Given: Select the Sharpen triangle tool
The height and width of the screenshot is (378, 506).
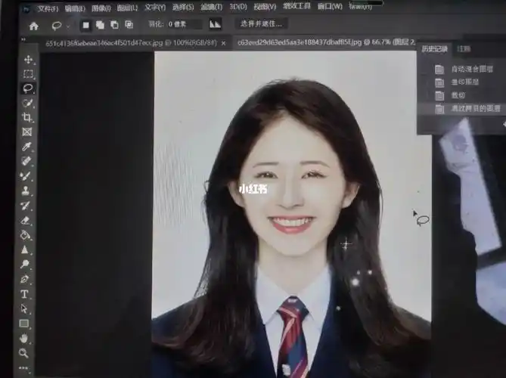Looking at the screenshot, I should pyautogui.click(x=25, y=249).
